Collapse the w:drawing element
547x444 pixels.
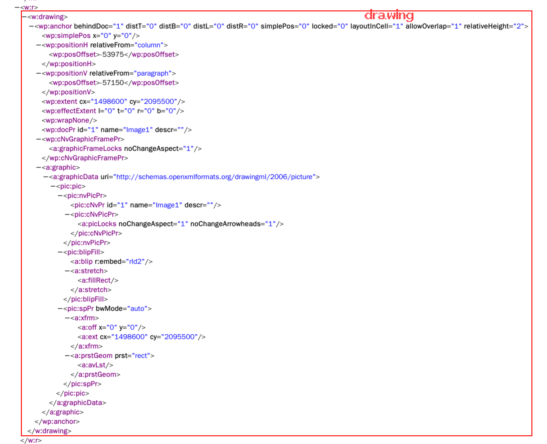click(25, 17)
